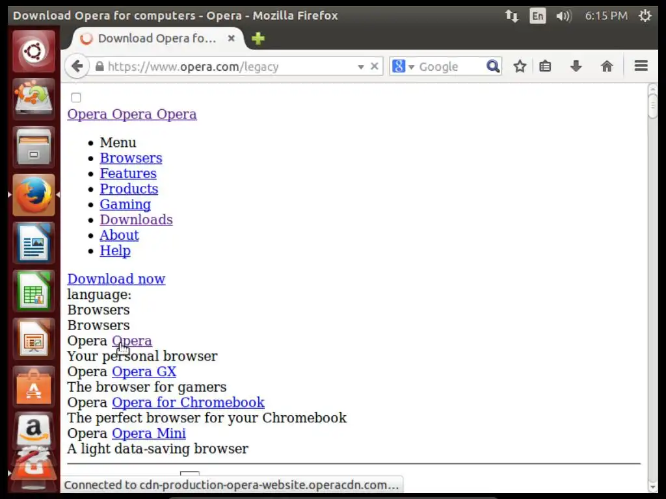The height and width of the screenshot is (499, 666).
Task: Click the 'Menu' list item text
Action: pyautogui.click(x=118, y=142)
